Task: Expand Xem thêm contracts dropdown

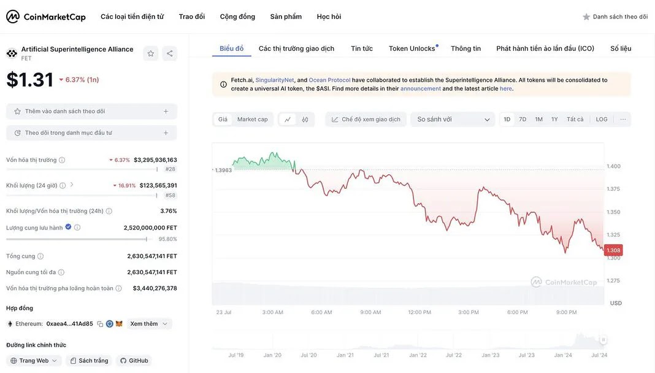Action: pyautogui.click(x=149, y=324)
